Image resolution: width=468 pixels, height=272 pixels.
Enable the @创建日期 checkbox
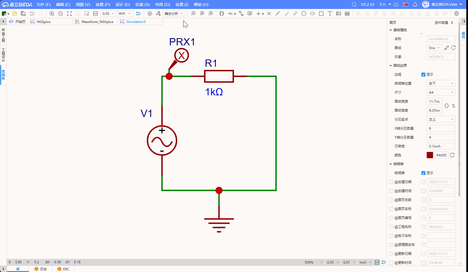coord(391,182)
